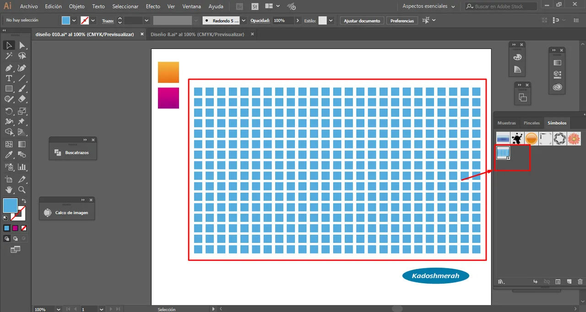Open the Efecto menu

click(153, 6)
